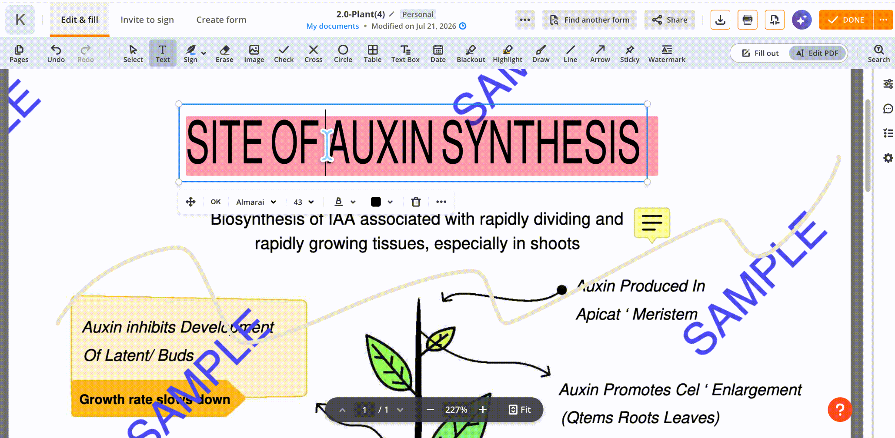
Task: Open the My documents link
Action: [x=333, y=26]
